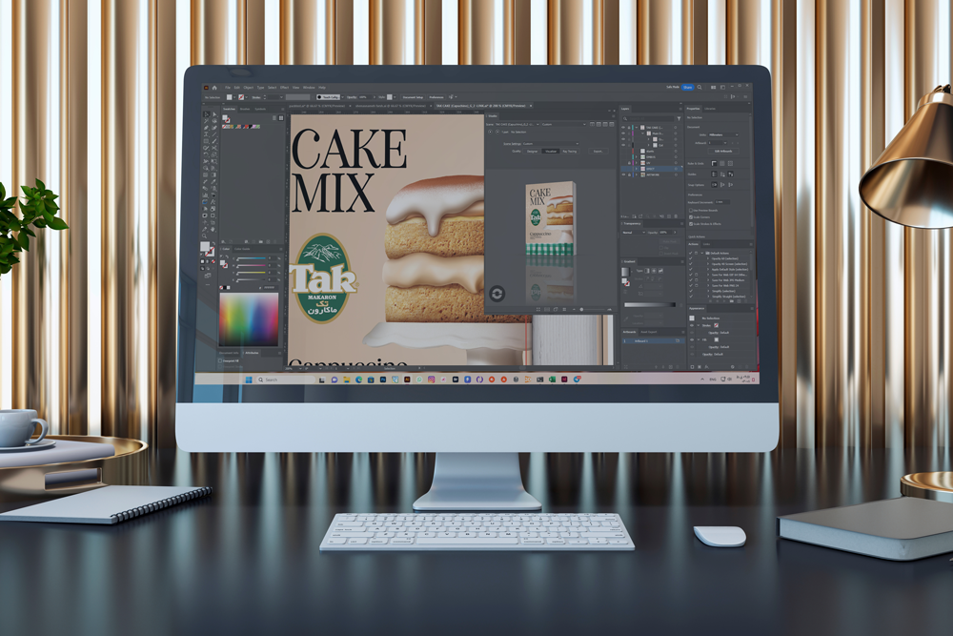Viewport: 953px width, 636px height.
Task: Open the Effect menu
Action: tap(285, 87)
